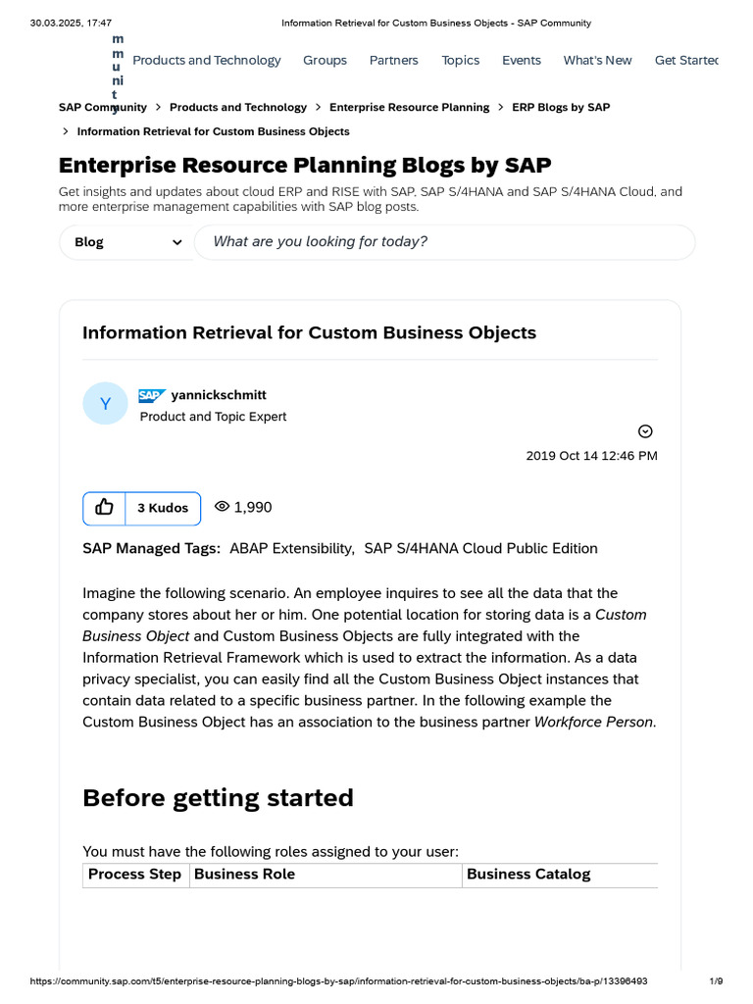Open the What's New navigation item
This screenshot has width=753, height=1004.
coord(597,61)
